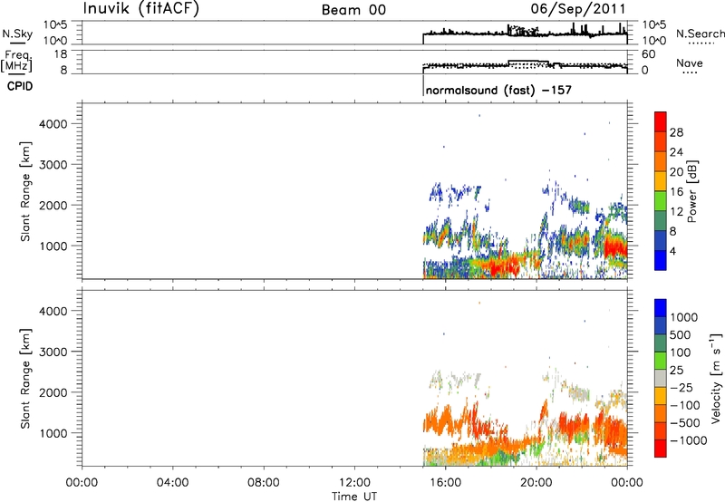This screenshot has width=725, height=502.
Task: Click the blue top segment of velocity colorbar
Action: pos(661,308)
